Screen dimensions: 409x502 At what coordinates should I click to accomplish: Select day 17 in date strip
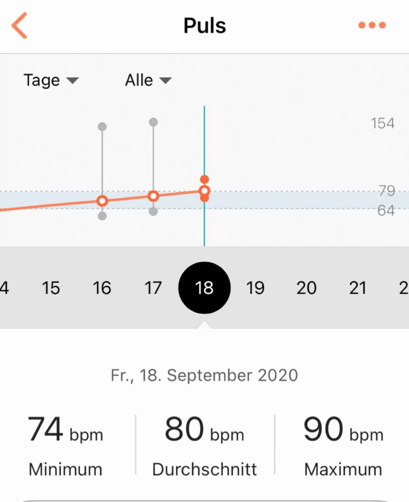pyautogui.click(x=153, y=288)
